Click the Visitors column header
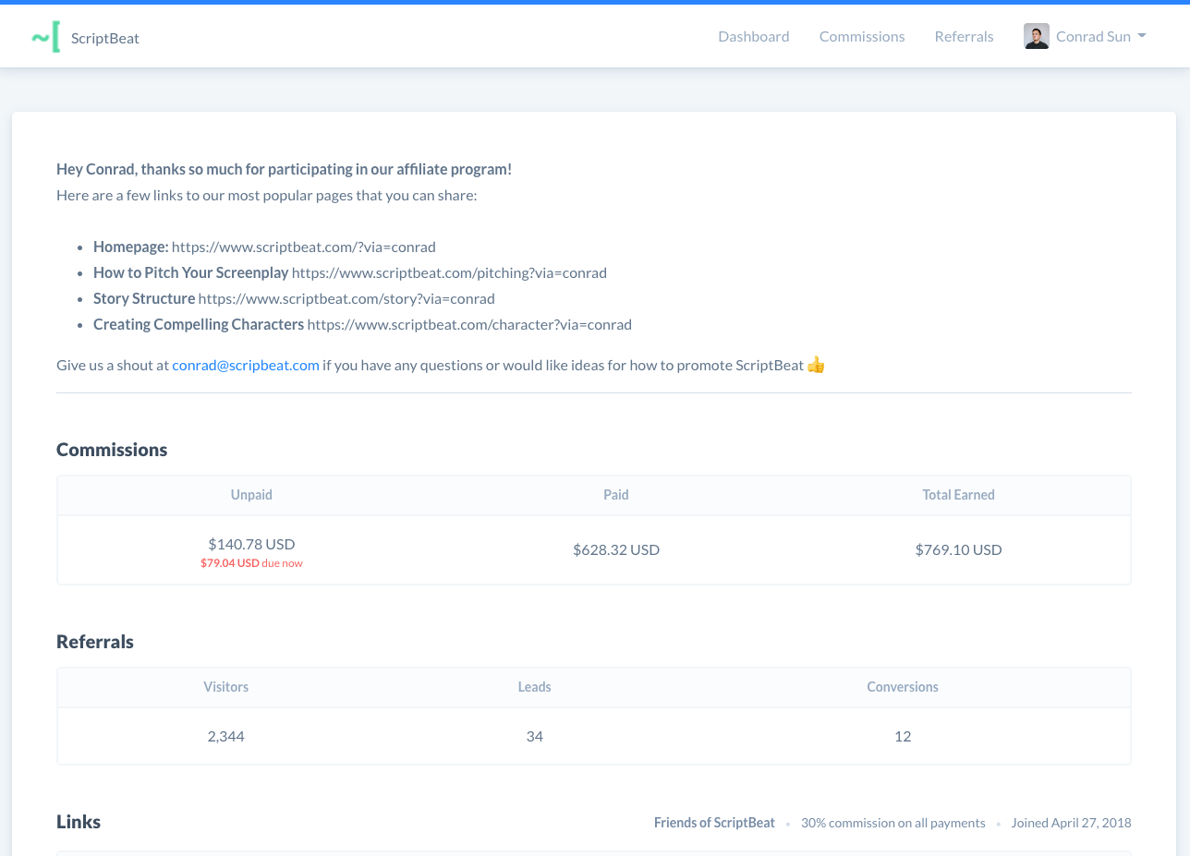This screenshot has height=856, width=1190. [x=226, y=687]
